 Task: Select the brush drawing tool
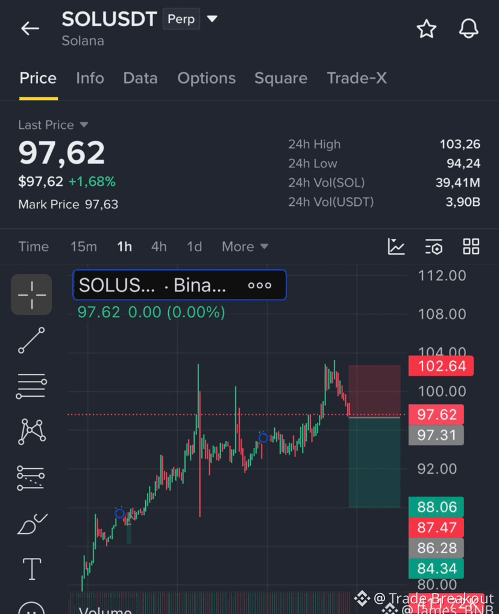(32, 524)
